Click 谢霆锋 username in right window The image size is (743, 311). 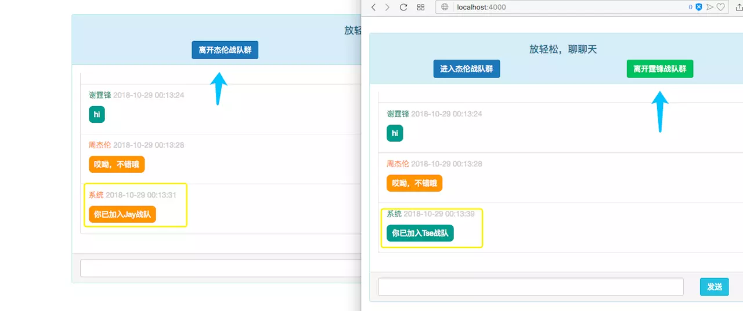[x=398, y=114]
